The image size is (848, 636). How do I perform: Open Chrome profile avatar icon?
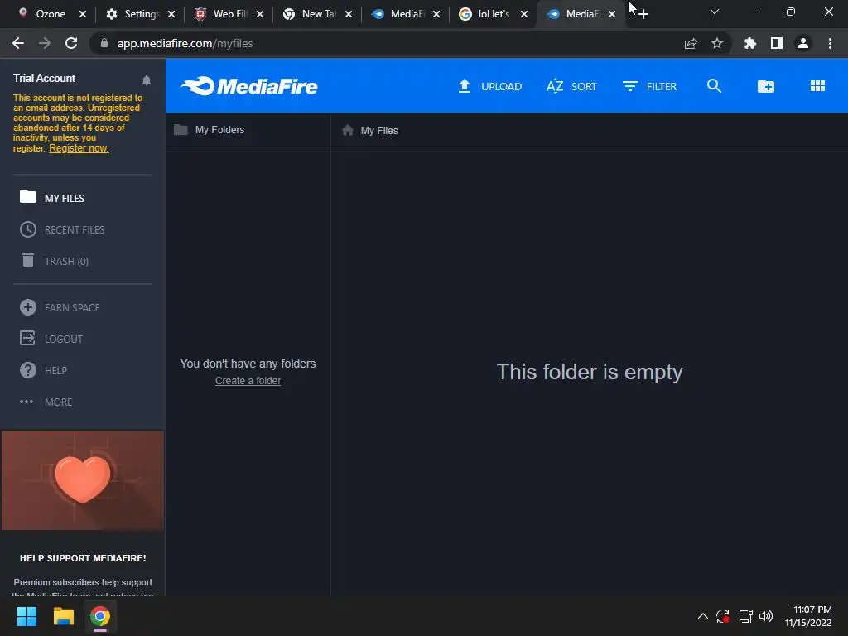point(803,43)
